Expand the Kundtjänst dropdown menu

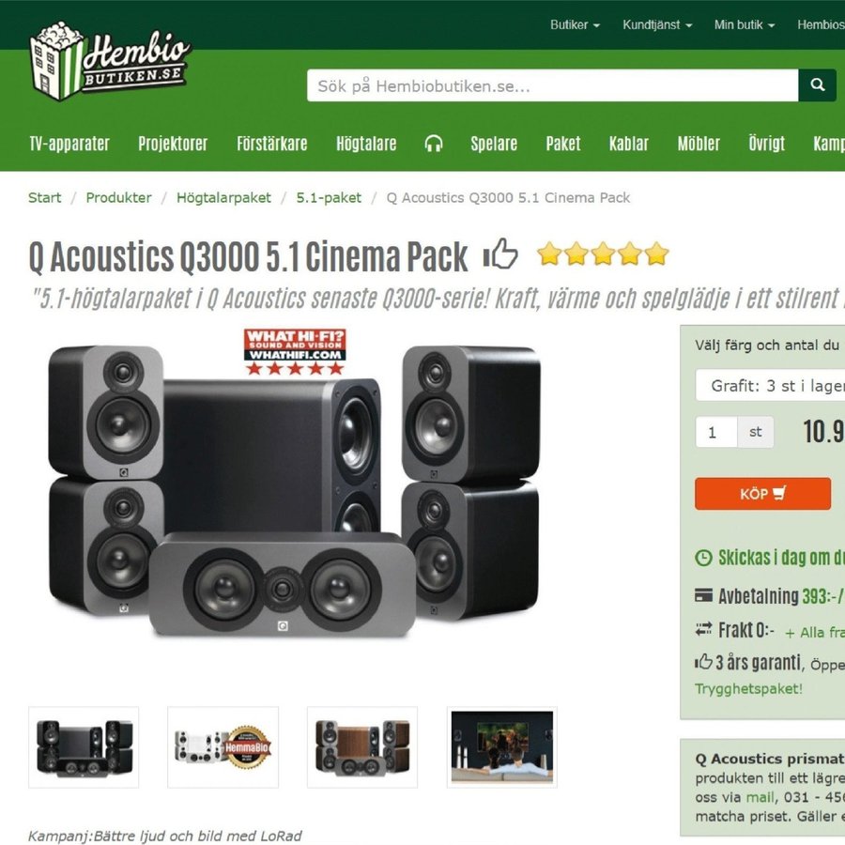click(657, 24)
